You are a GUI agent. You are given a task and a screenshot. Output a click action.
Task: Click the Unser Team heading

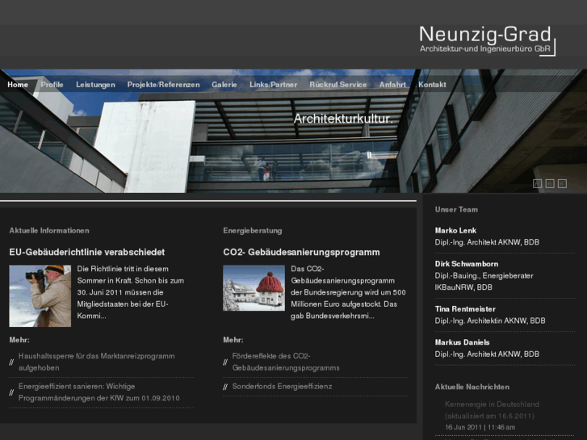(x=456, y=209)
